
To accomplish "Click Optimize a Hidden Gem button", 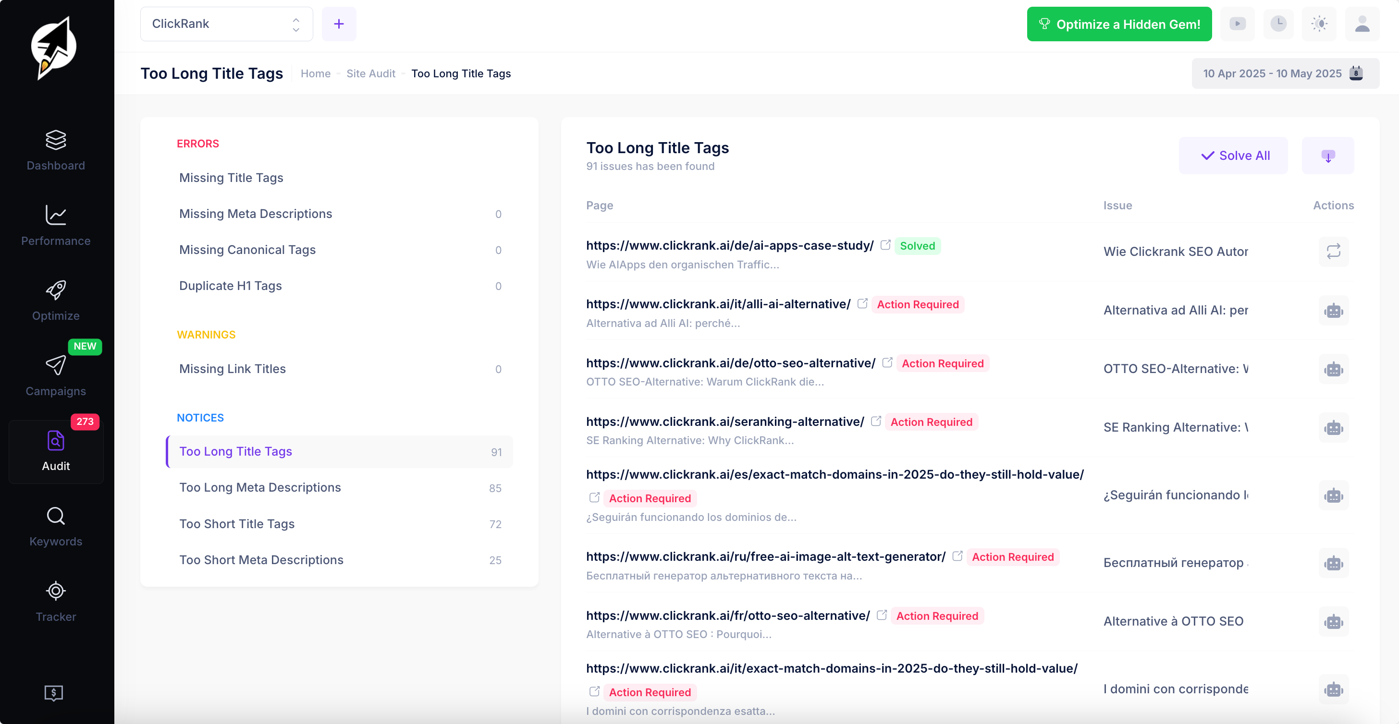I will 1119,24.
